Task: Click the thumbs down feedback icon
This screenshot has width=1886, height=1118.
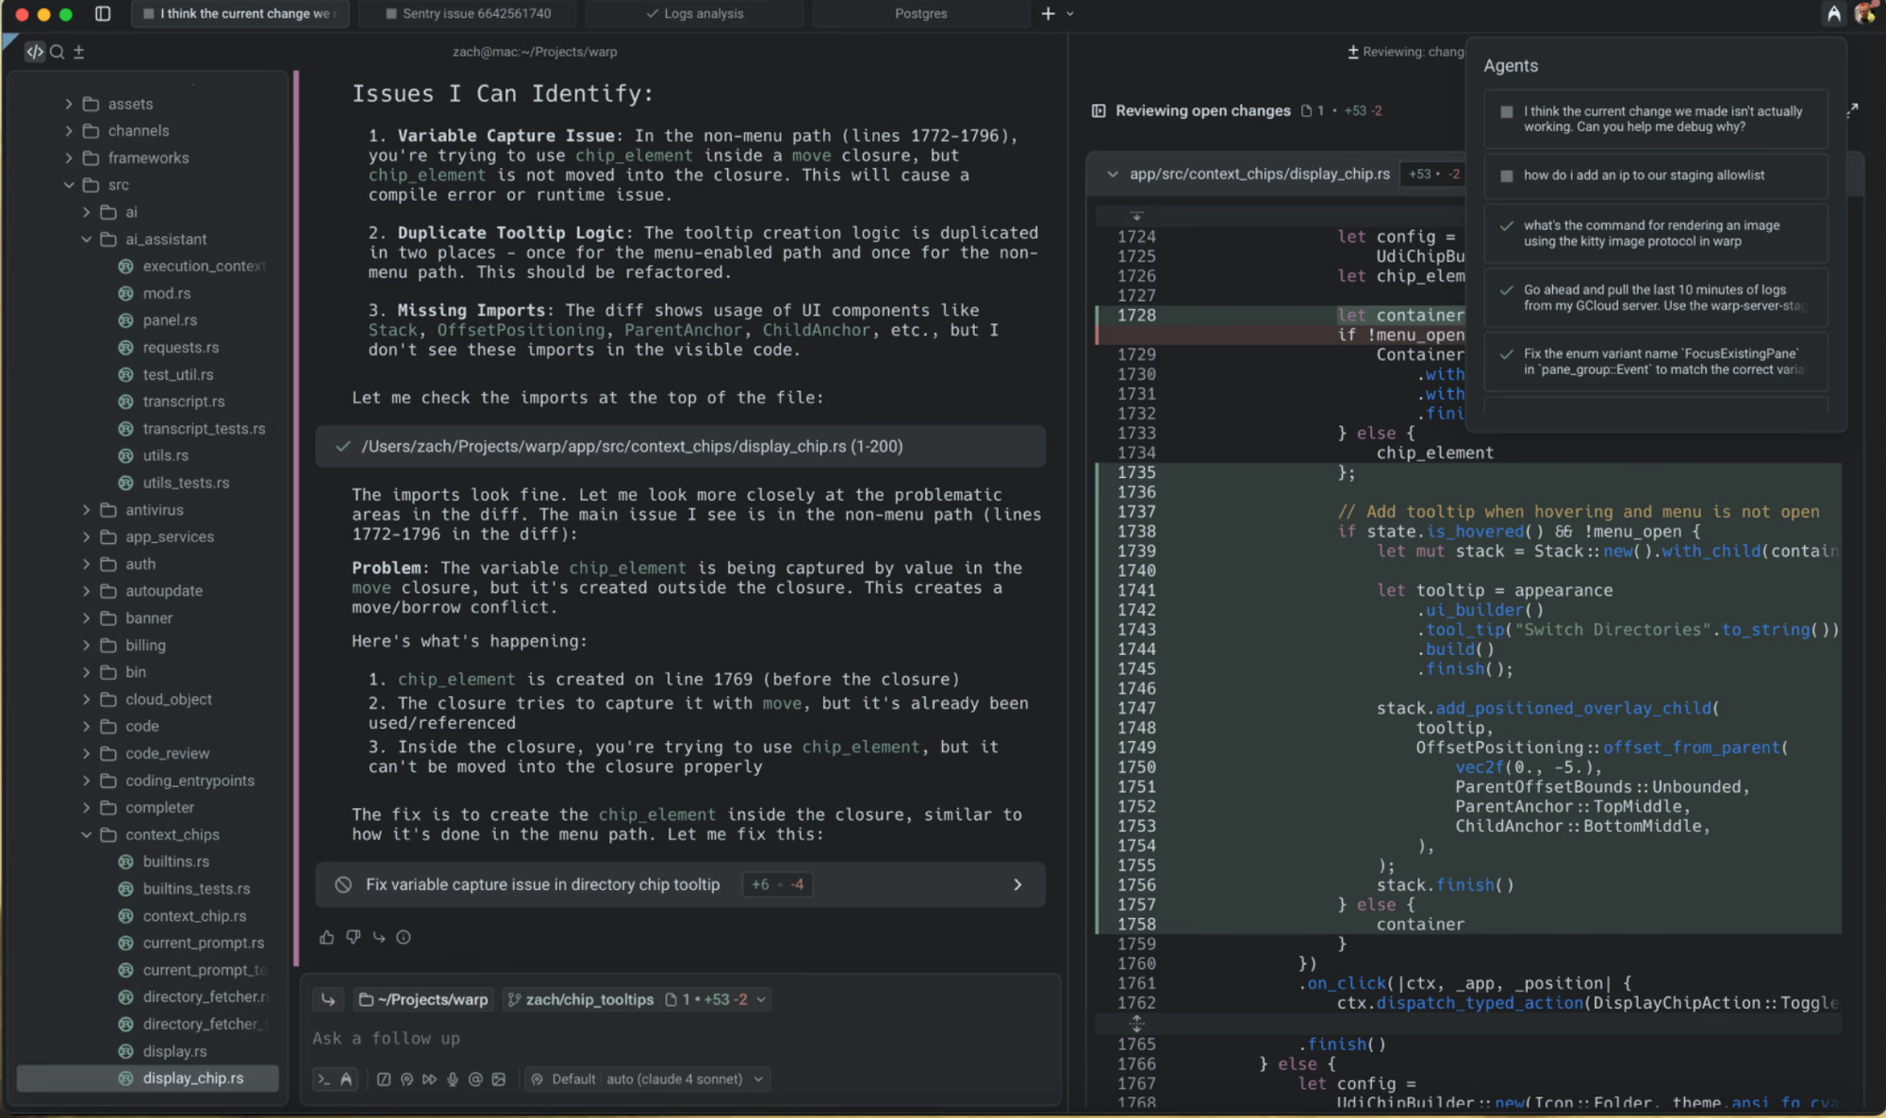Action: (353, 937)
